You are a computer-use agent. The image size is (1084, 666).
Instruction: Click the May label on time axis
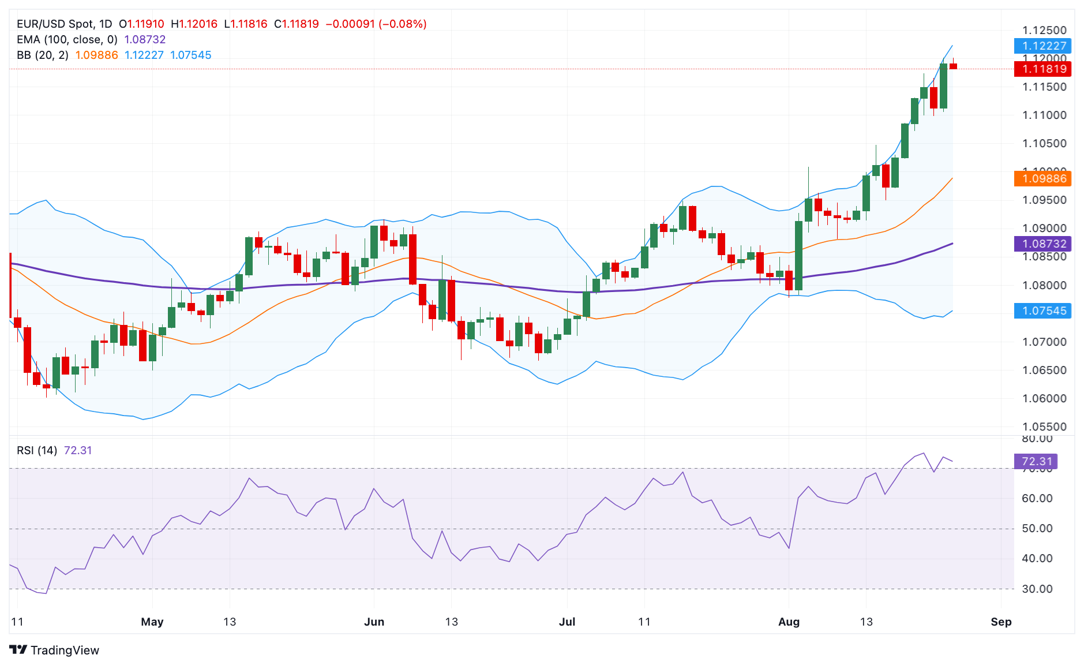click(152, 622)
